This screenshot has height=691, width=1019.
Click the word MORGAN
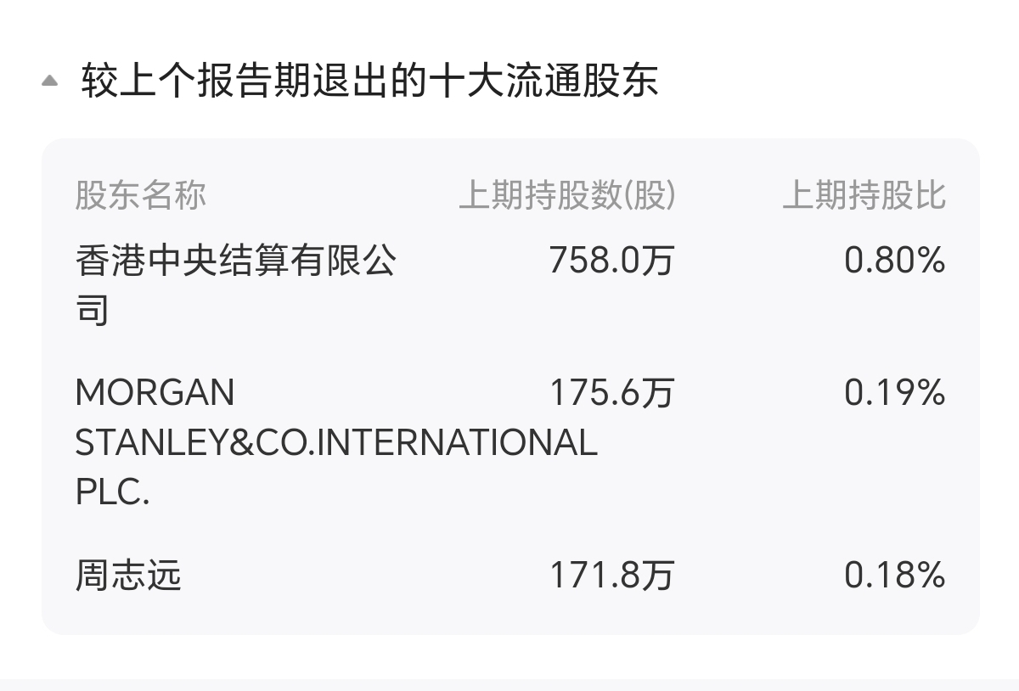[x=155, y=393]
